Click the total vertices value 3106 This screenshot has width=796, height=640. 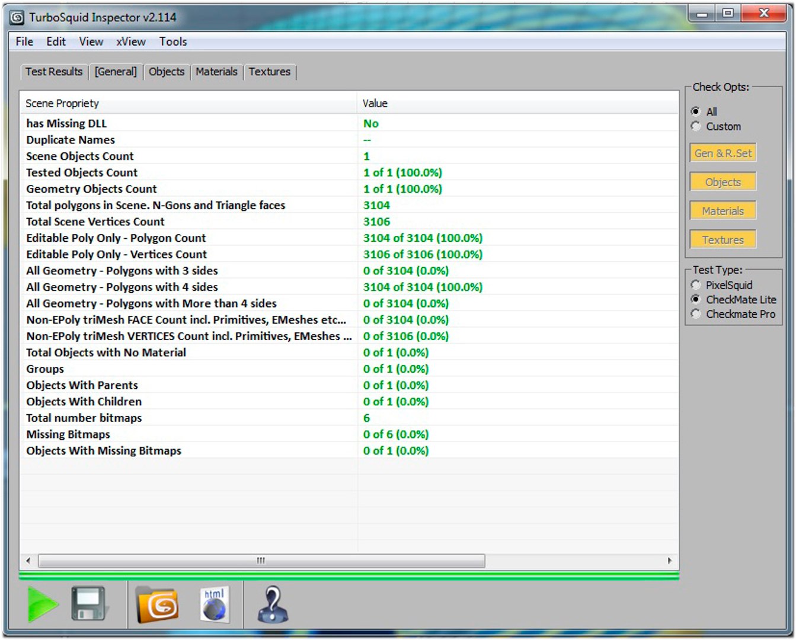pyautogui.click(x=377, y=222)
